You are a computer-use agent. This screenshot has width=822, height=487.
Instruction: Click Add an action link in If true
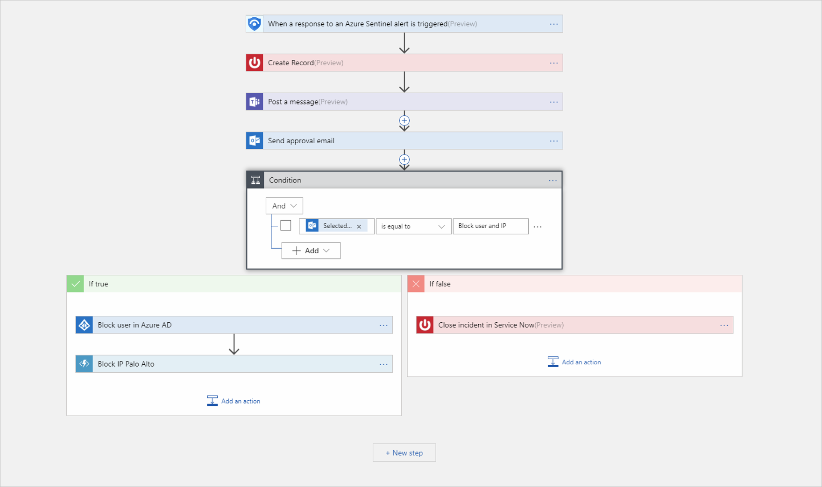[x=241, y=401]
